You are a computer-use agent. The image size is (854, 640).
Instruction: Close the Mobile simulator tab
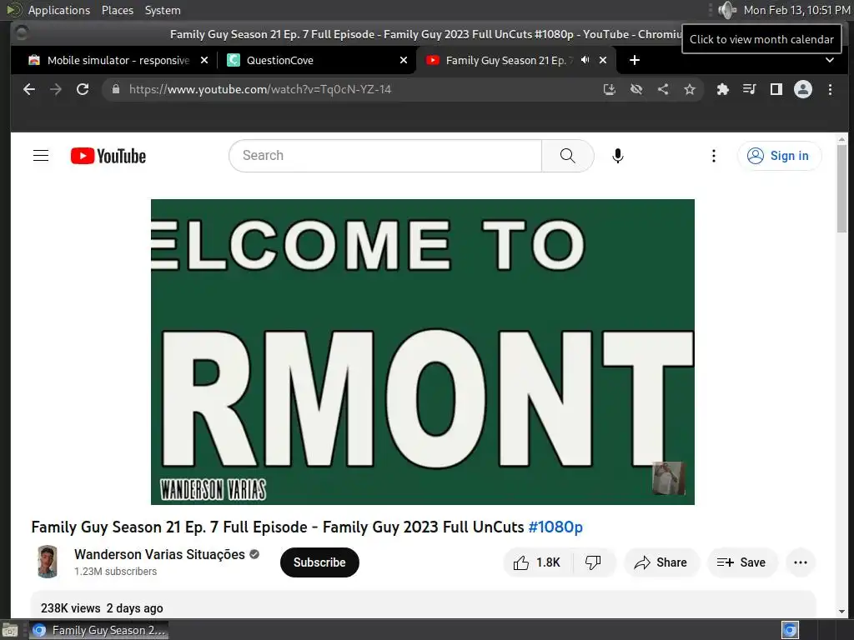tap(204, 60)
